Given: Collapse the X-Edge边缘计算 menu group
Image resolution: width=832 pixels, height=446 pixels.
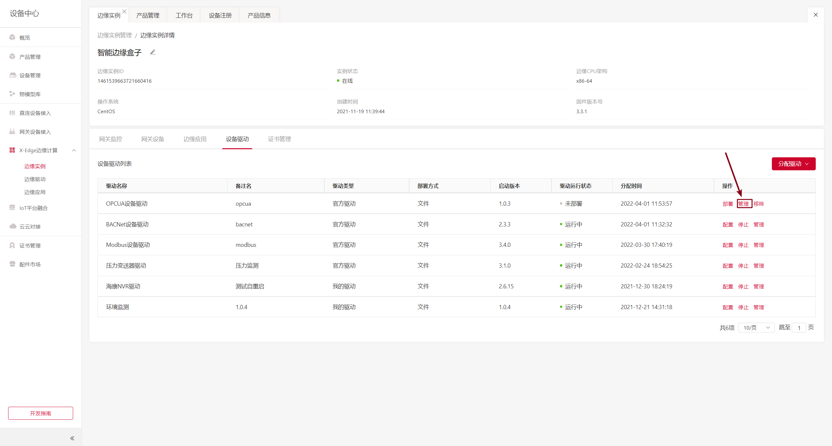Looking at the screenshot, I should point(74,150).
